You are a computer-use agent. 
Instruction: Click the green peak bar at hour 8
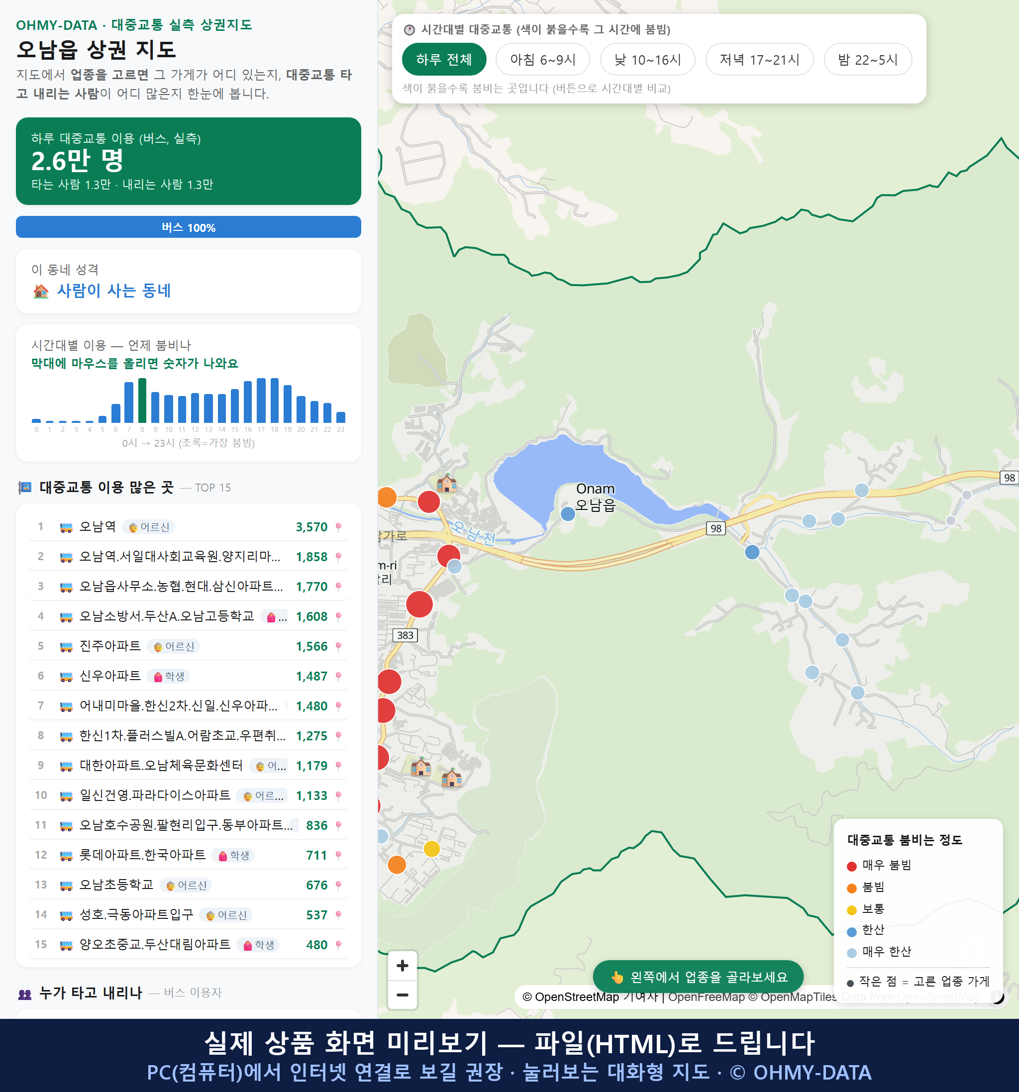coord(142,400)
